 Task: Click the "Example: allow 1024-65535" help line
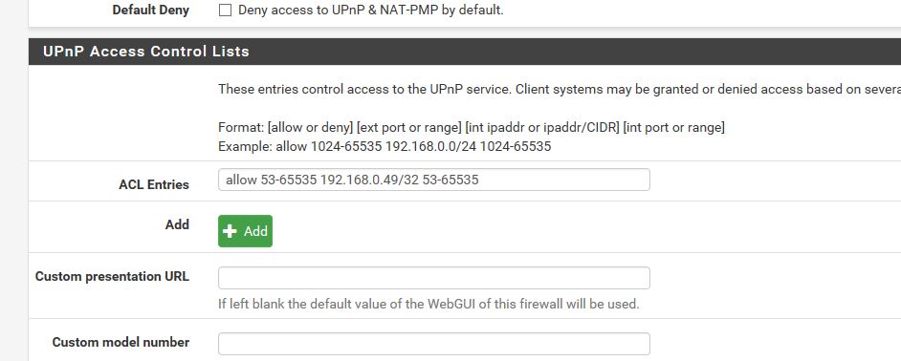tap(385, 146)
